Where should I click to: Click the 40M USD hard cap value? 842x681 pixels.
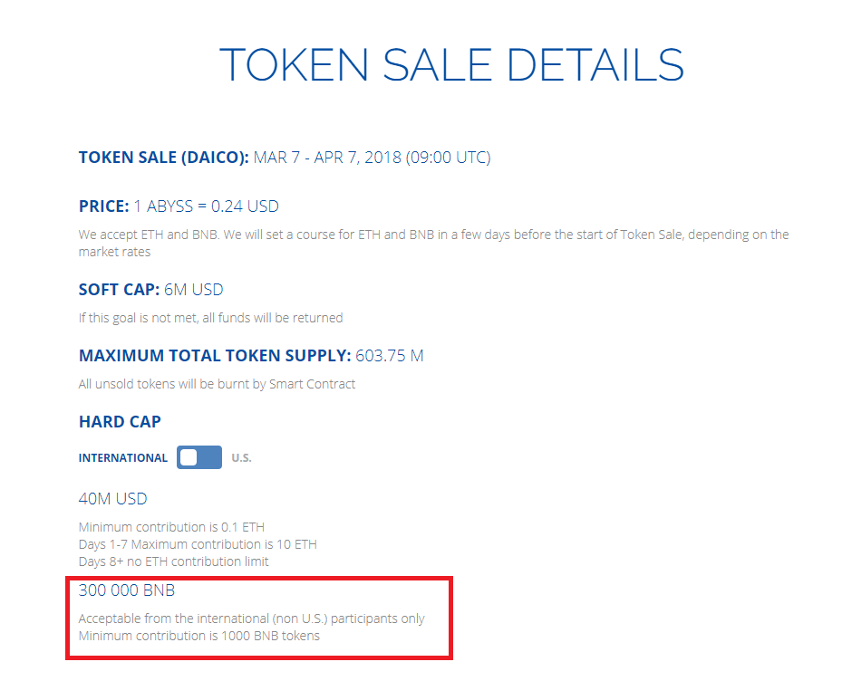click(x=112, y=499)
